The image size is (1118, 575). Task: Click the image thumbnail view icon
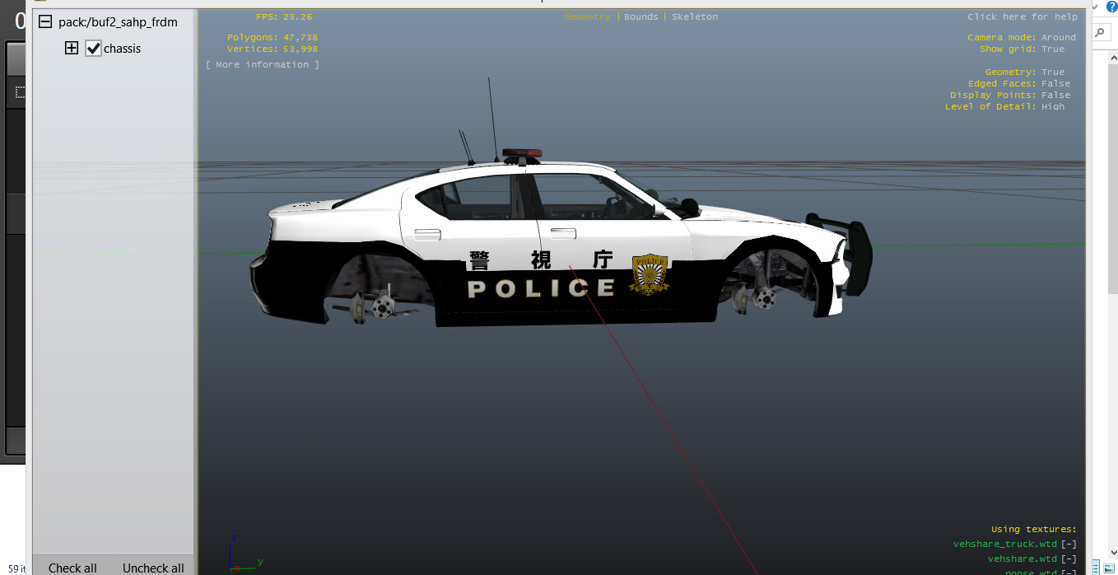[x=1109, y=568]
